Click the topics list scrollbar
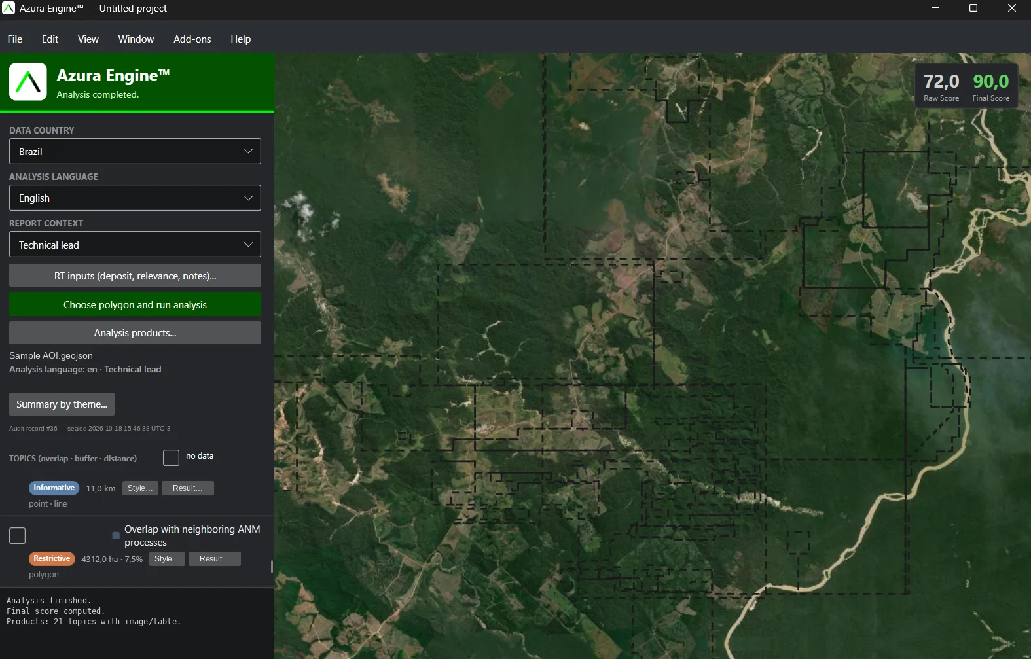 click(x=272, y=566)
